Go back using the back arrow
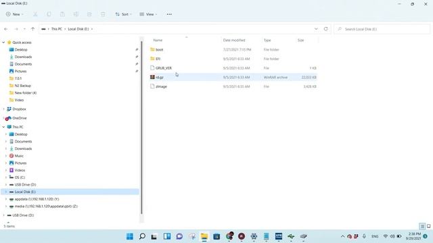 click(x=6, y=29)
